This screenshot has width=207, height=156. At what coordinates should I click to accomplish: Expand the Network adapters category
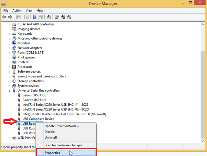coord(9,48)
